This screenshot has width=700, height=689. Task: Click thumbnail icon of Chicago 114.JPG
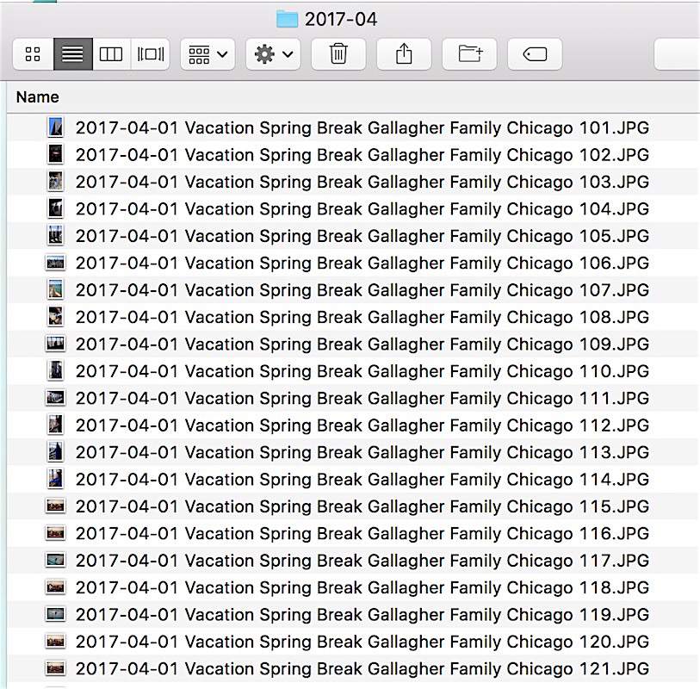click(x=55, y=478)
